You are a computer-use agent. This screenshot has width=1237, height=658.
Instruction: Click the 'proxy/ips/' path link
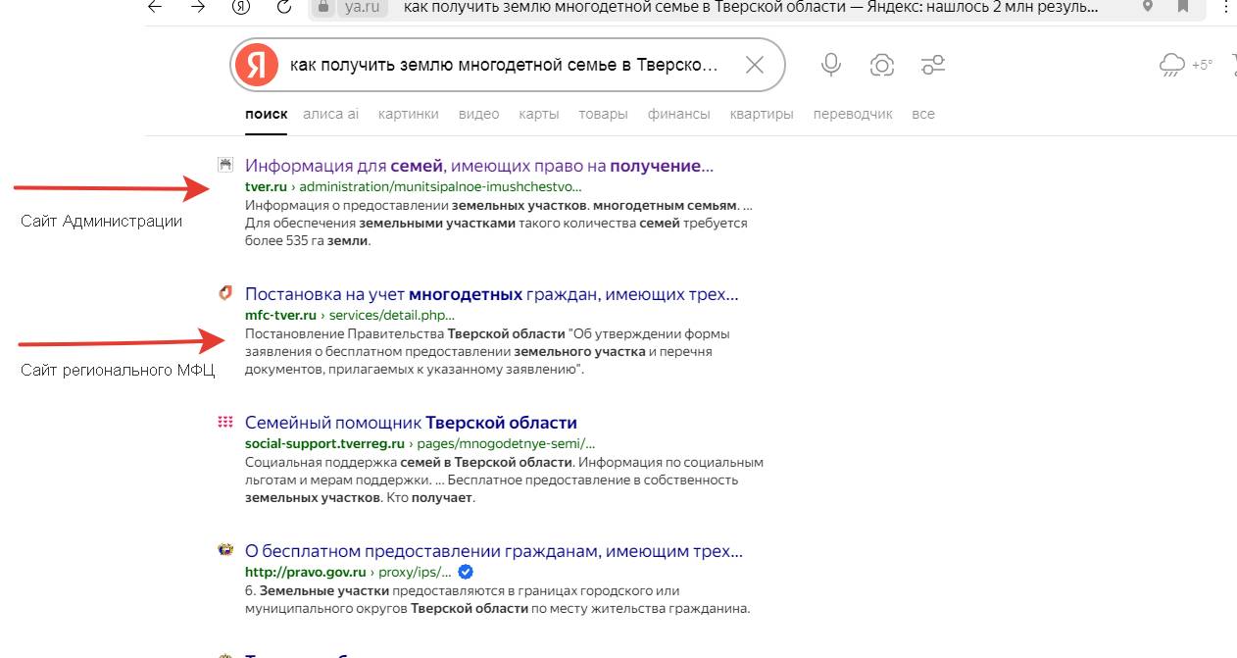[x=416, y=572]
